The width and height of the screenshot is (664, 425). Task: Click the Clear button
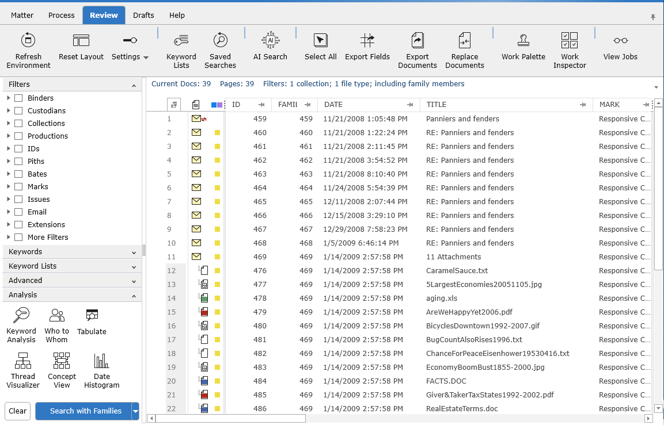coord(17,411)
